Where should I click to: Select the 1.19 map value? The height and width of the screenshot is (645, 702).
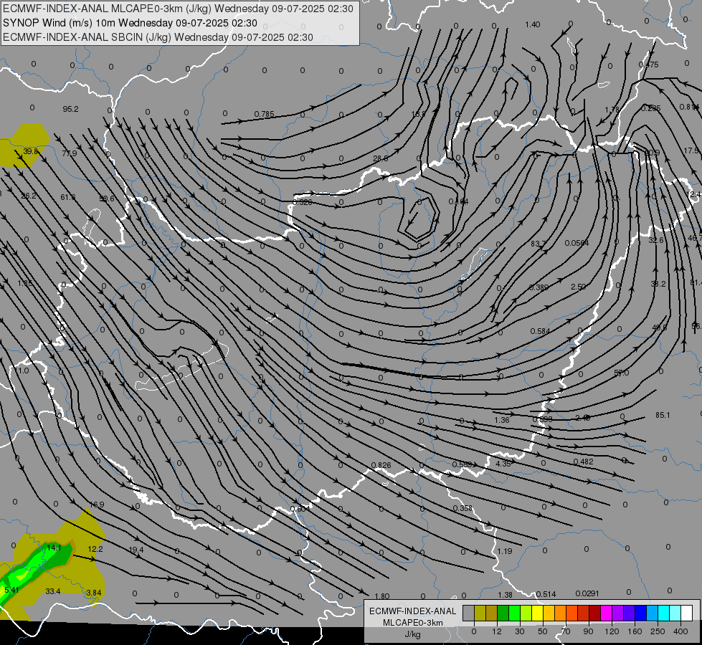click(505, 551)
